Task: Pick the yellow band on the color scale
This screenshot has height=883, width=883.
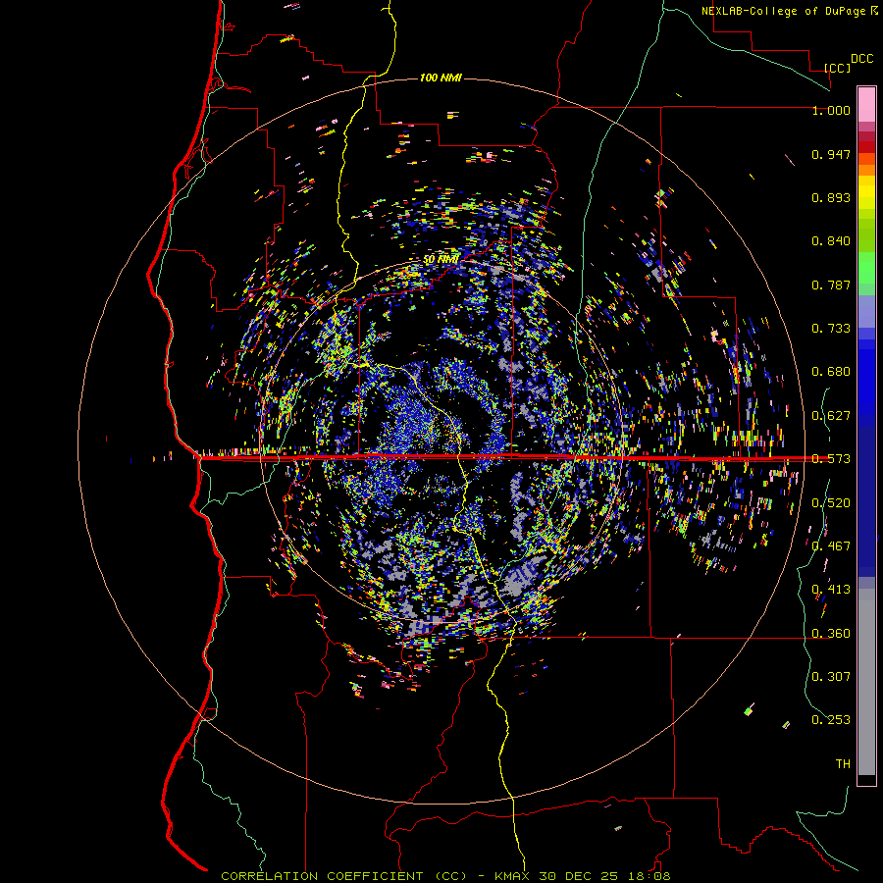Action: (866, 192)
